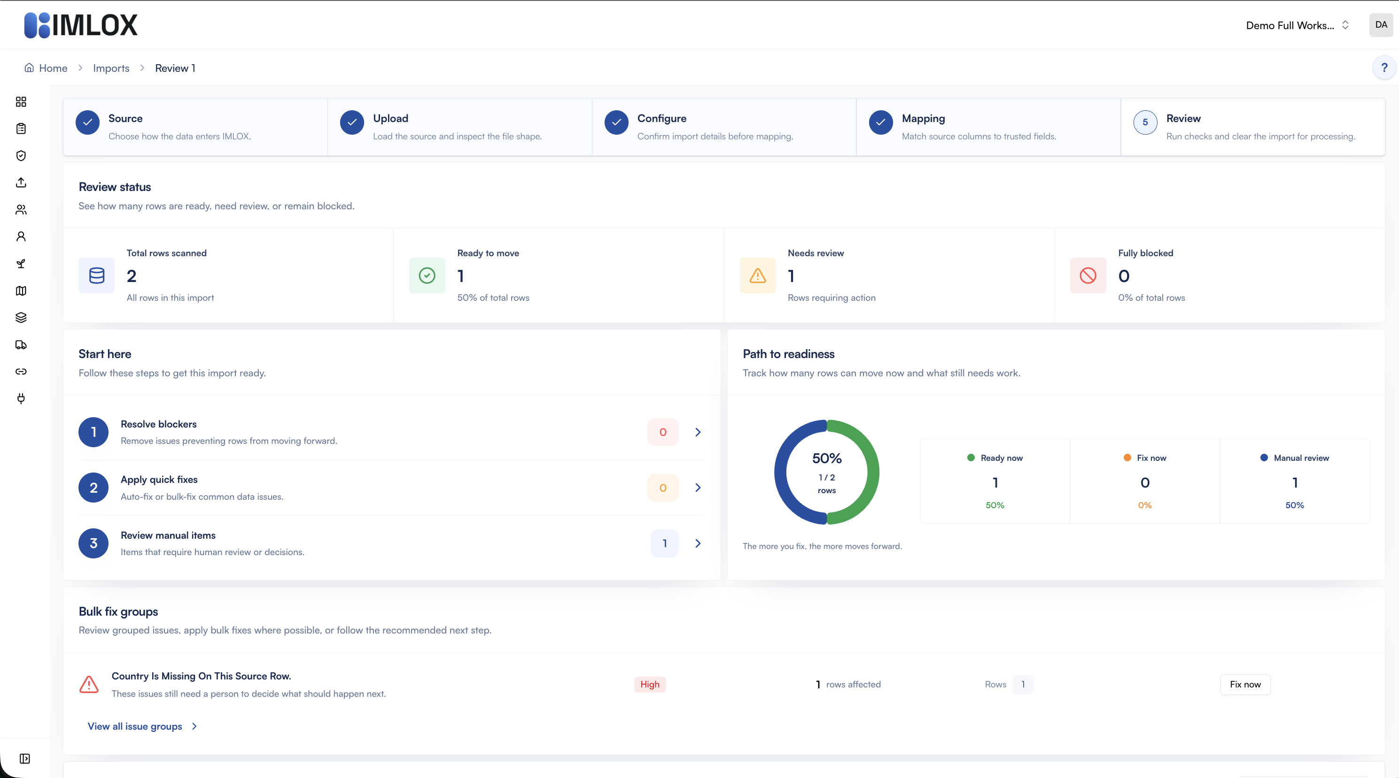Open the stacked layers icon in sidebar
1399x778 pixels.
[x=21, y=317]
